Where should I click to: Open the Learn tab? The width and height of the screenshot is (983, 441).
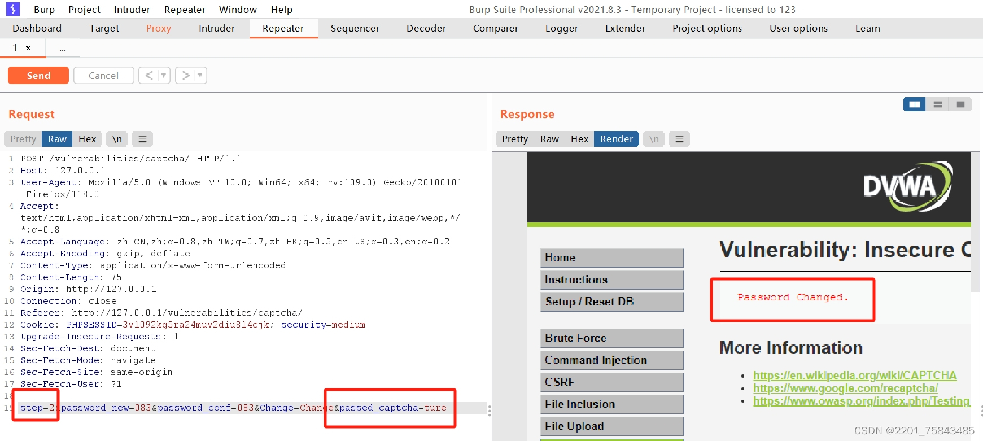tap(868, 28)
